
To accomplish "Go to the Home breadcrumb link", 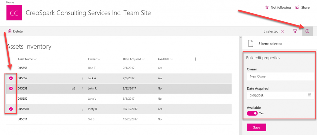I will point(10,2).
